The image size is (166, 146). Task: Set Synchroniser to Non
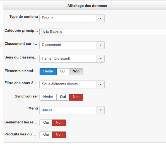point(76,97)
